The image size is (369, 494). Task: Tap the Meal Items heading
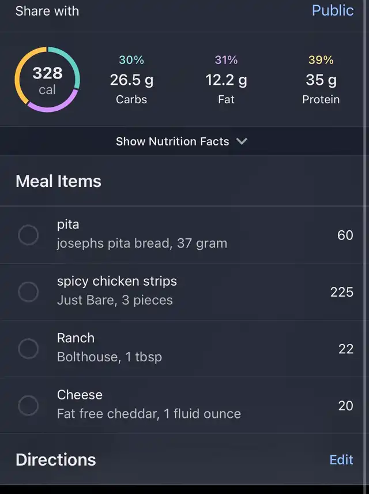coord(59,181)
